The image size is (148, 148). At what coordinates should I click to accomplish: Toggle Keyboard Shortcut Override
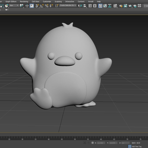pyautogui.click(x=32, y=6)
